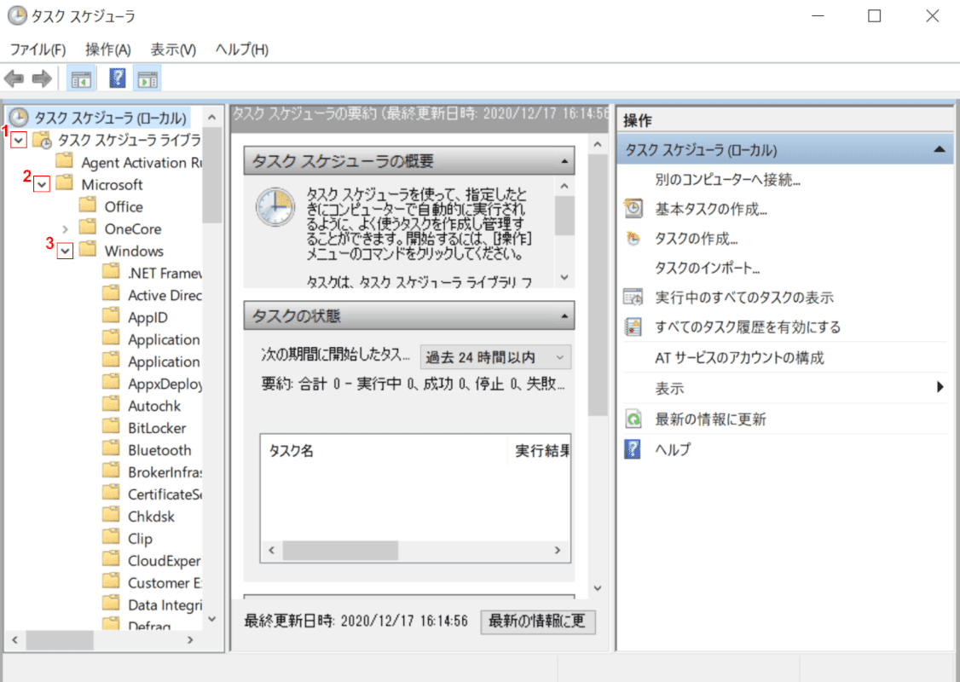Open the 表示 submenu arrow in actions

[940, 387]
